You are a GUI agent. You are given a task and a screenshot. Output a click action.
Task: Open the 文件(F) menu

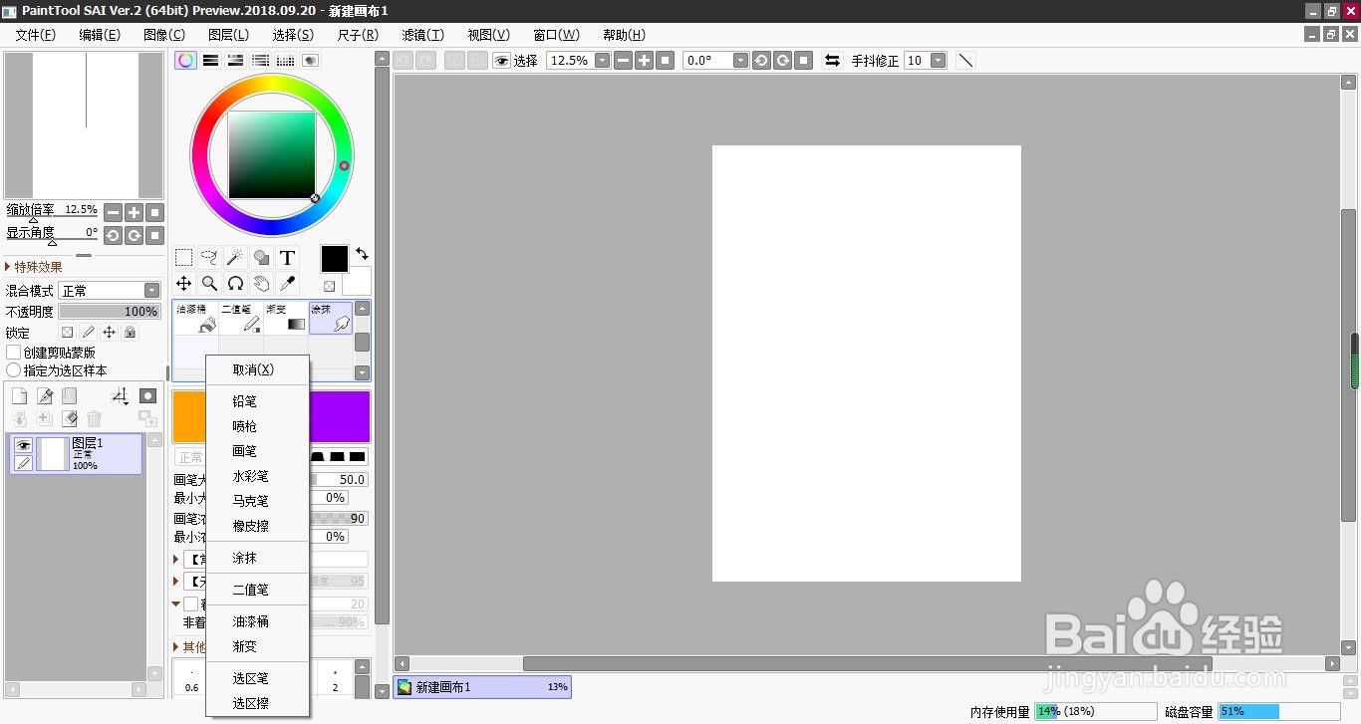click(35, 35)
